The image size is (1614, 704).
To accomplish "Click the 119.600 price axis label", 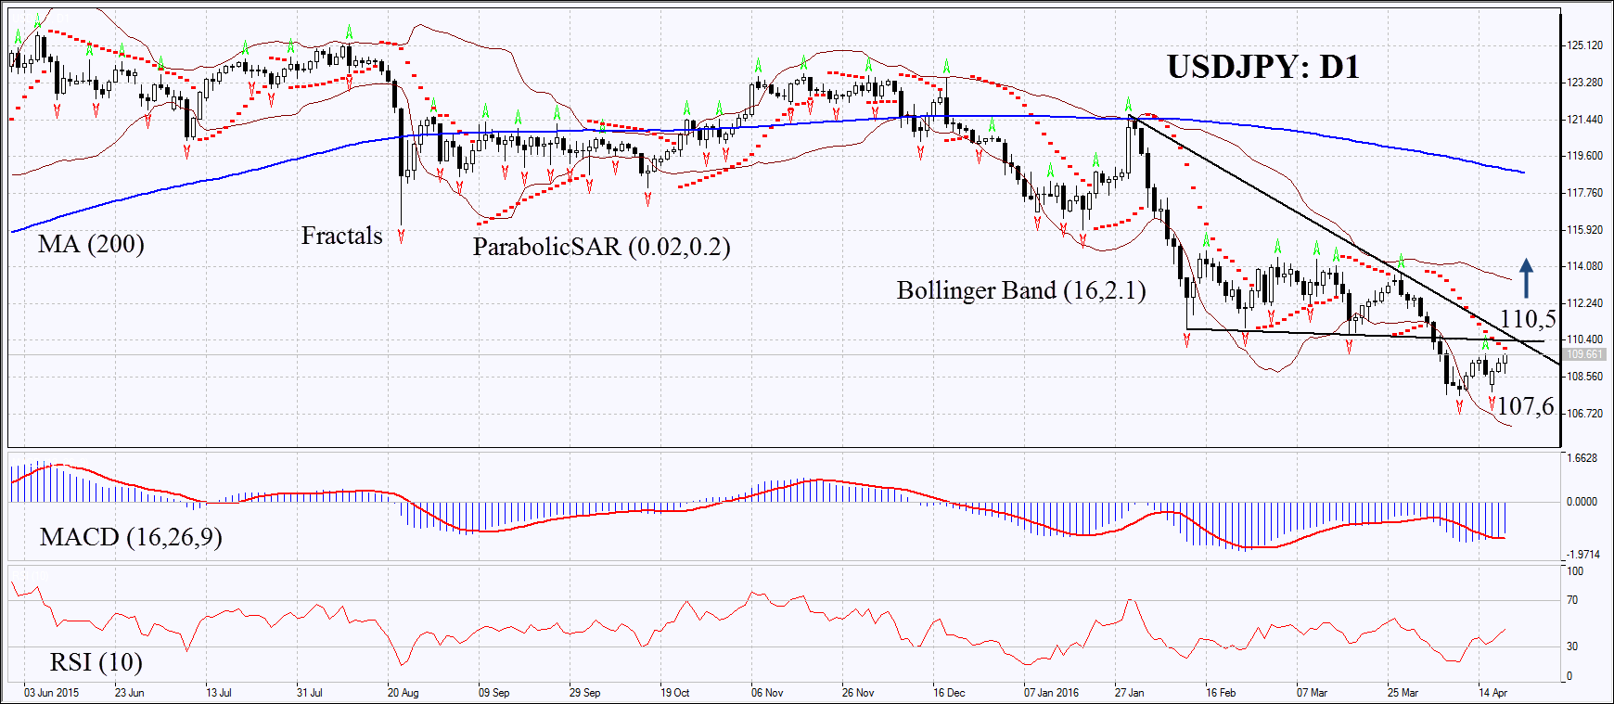I will click(1584, 156).
